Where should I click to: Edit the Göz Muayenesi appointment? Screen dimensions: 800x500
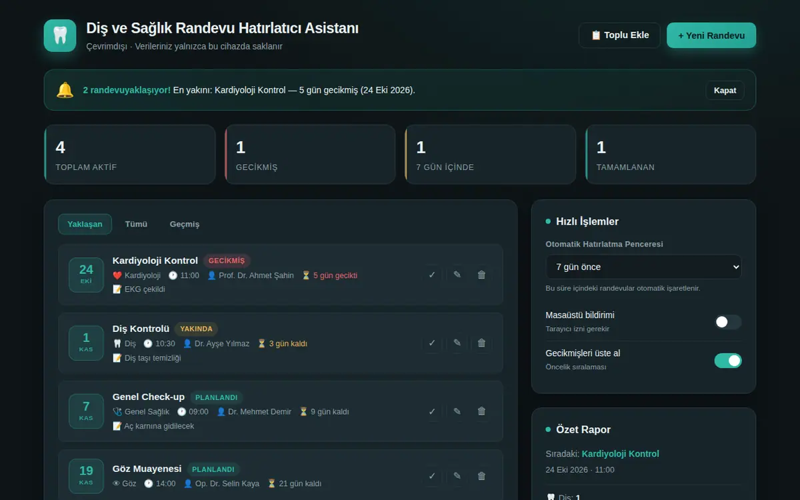pyautogui.click(x=457, y=476)
